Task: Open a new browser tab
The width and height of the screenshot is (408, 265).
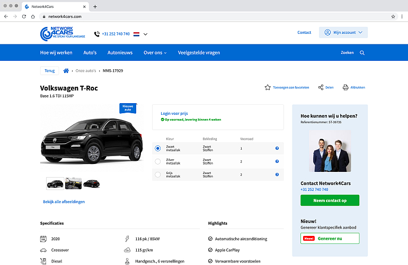Action: [x=95, y=7]
